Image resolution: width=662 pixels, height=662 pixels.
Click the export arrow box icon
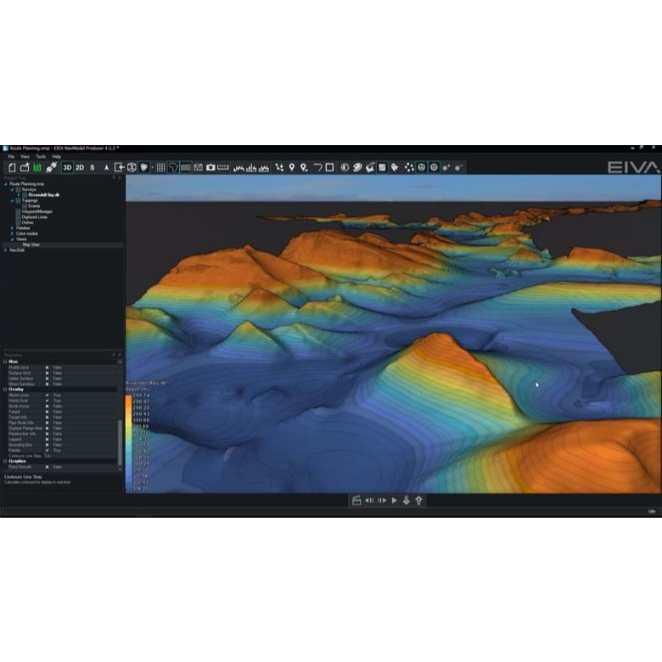(120, 167)
